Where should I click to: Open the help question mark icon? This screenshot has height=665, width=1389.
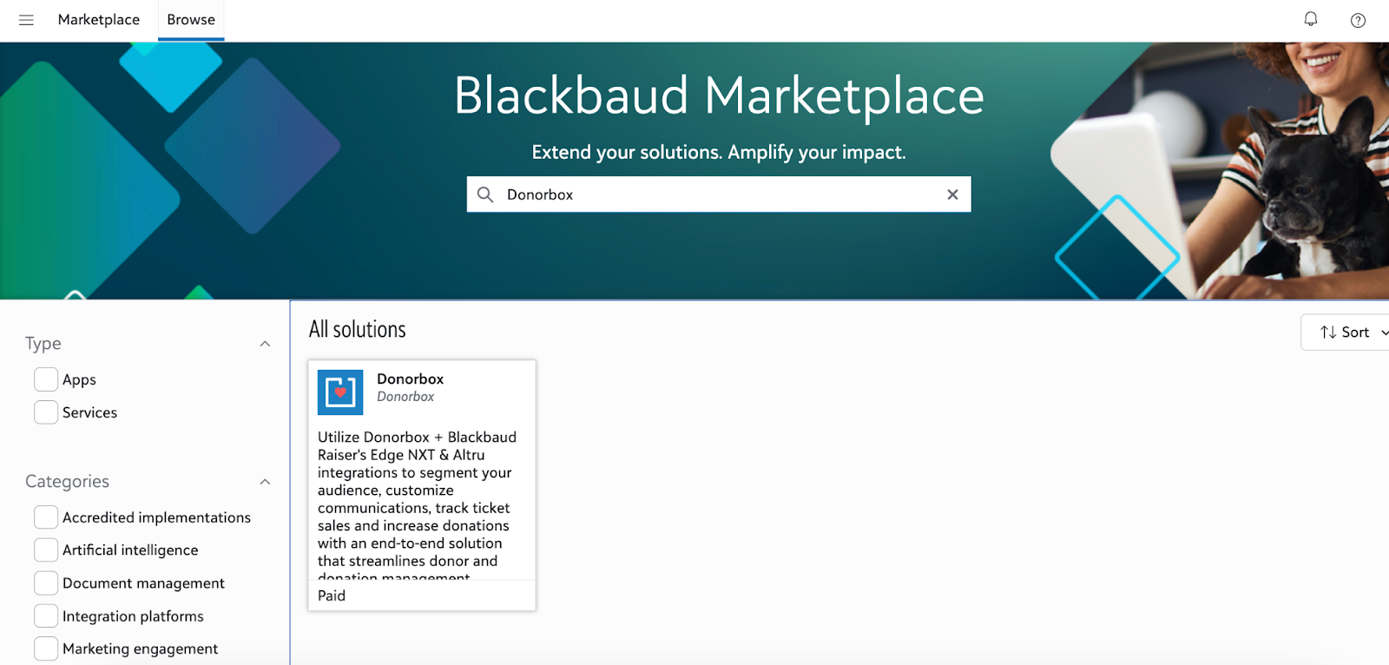pyautogui.click(x=1358, y=20)
